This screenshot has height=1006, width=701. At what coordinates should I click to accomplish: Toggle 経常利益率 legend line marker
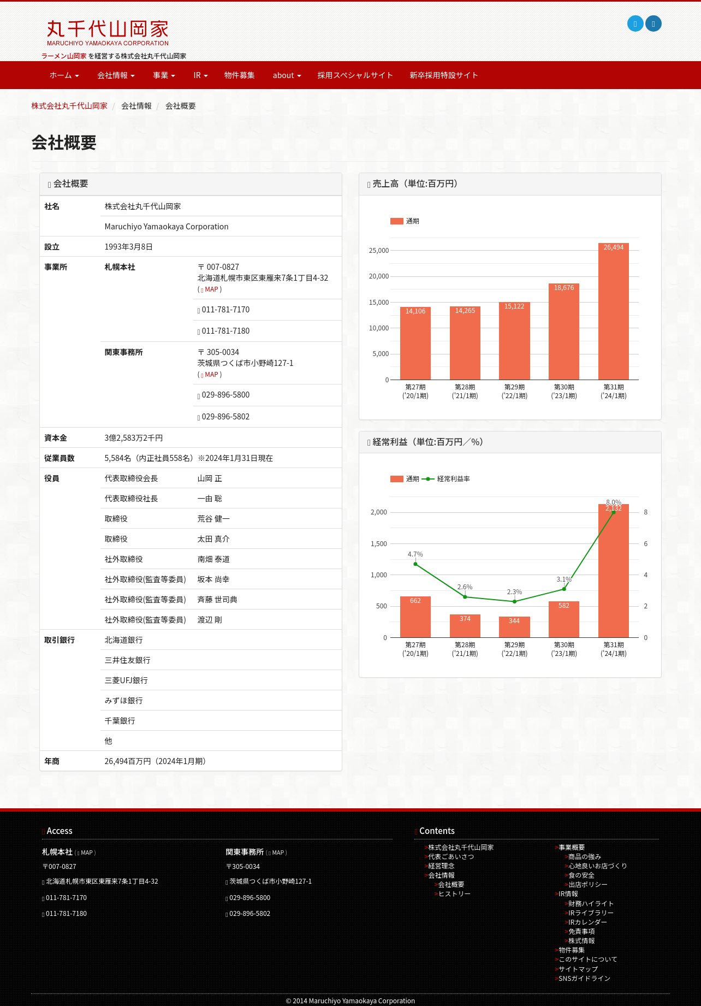pos(428,479)
